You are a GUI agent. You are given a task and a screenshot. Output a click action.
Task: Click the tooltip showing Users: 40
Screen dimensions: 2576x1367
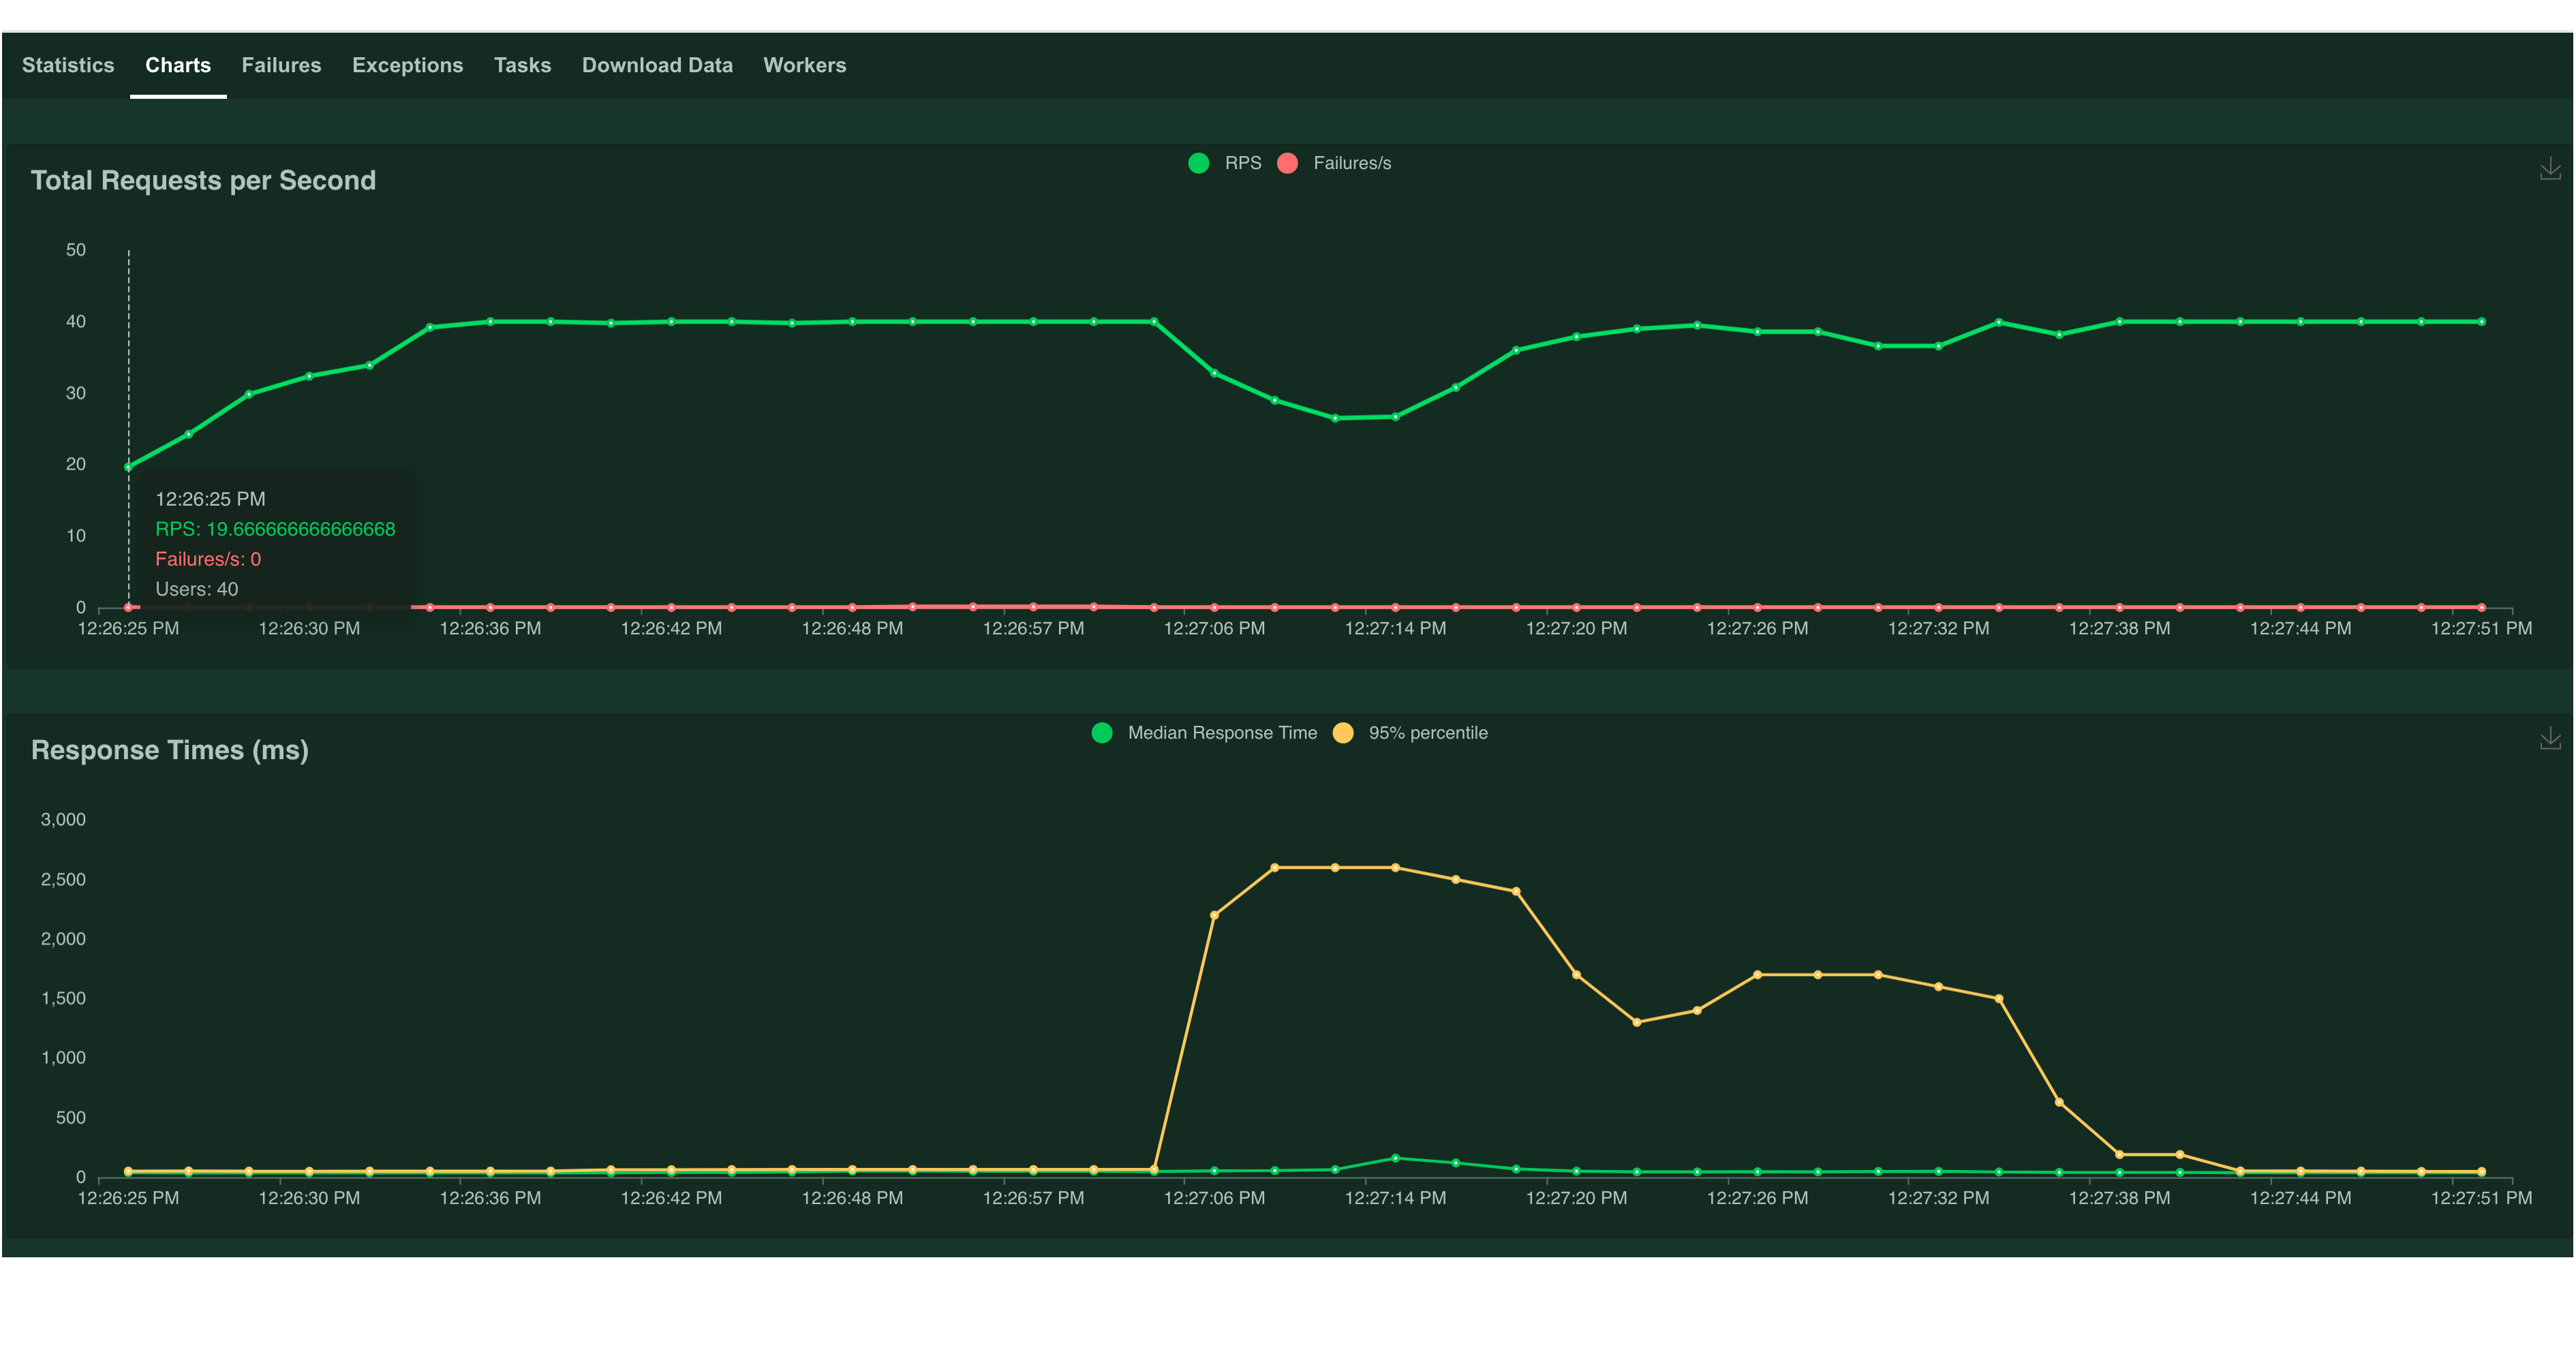tap(197, 589)
